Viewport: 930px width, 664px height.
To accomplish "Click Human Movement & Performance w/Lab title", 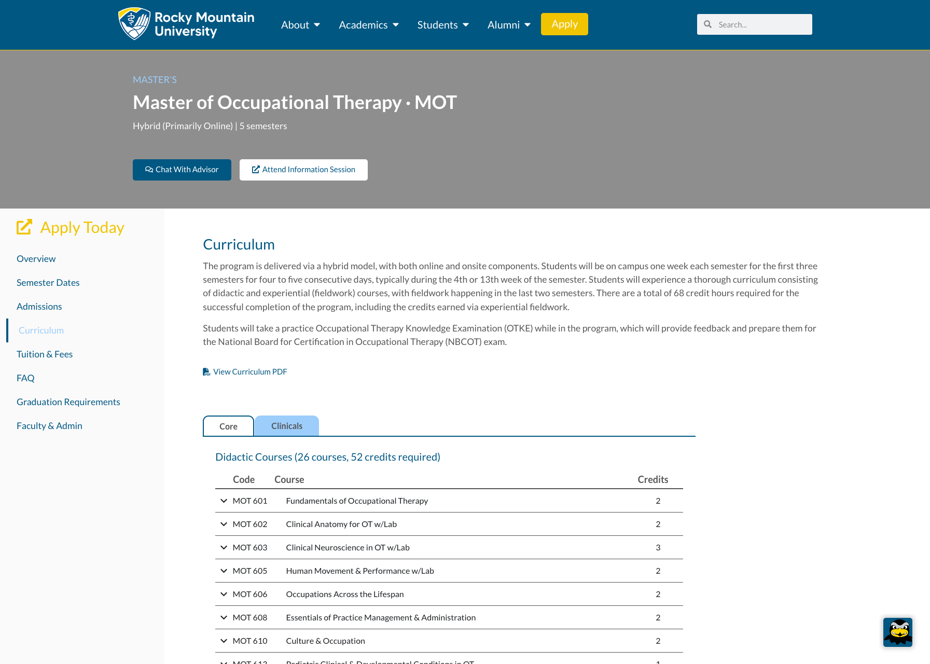I will click(360, 571).
